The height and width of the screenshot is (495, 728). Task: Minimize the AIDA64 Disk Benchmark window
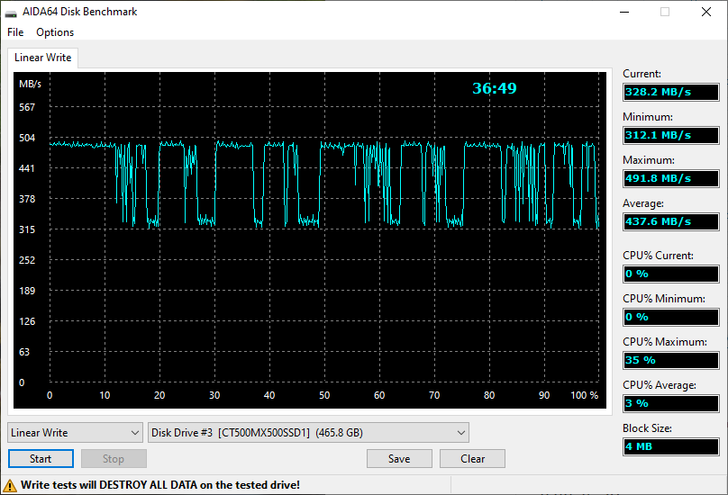click(624, 12)
